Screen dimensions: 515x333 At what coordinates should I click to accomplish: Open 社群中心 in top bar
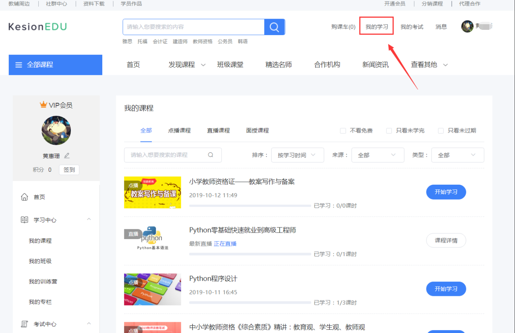pyautogui.click(x=56, y=4)
